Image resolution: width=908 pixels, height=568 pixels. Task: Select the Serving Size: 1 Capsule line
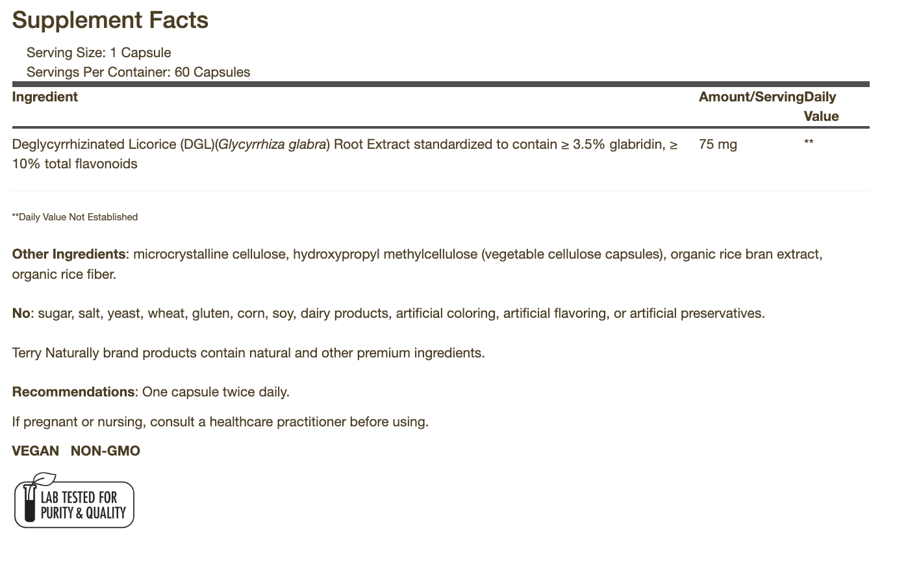pyautogui.click(x=99, y=53)
